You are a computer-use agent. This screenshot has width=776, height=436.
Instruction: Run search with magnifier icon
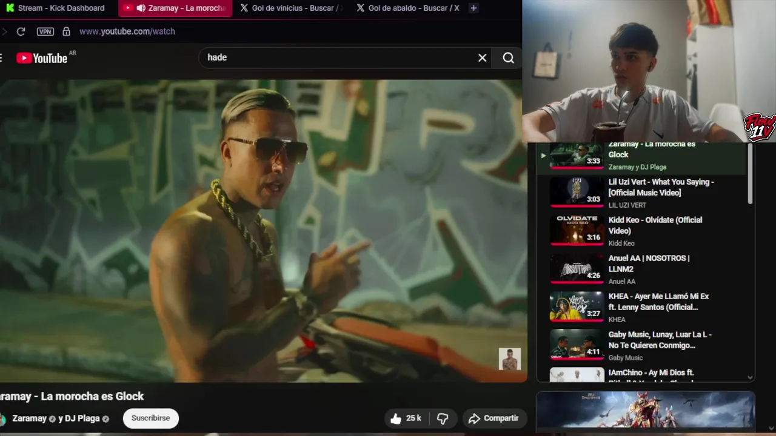pos(508,58)
